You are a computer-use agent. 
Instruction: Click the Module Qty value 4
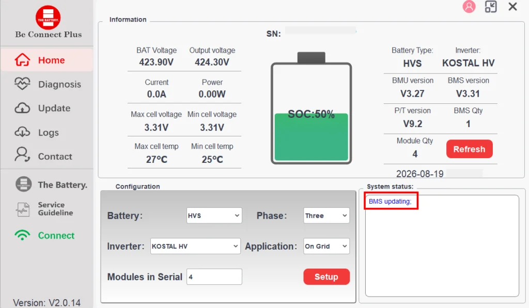pyautogui.click(x=415, y=154)
